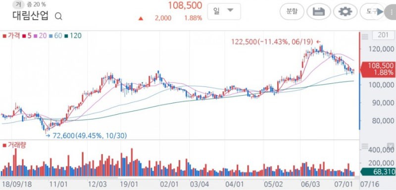Edit the 201 candle count field

pyautogui.click(x=383, y=36)
